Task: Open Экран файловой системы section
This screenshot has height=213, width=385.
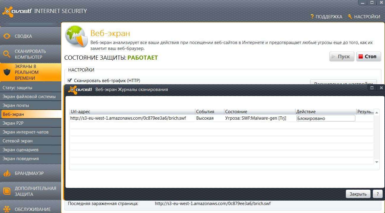Action: tap(29, 97)
